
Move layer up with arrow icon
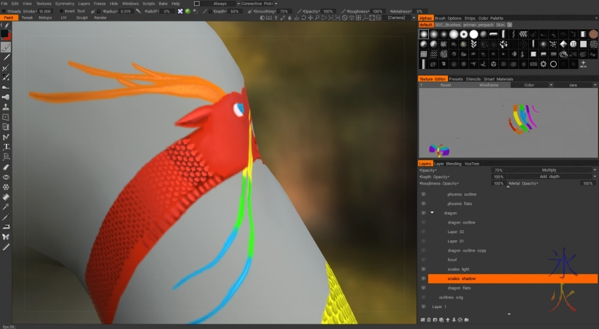[x=446, y=320]
